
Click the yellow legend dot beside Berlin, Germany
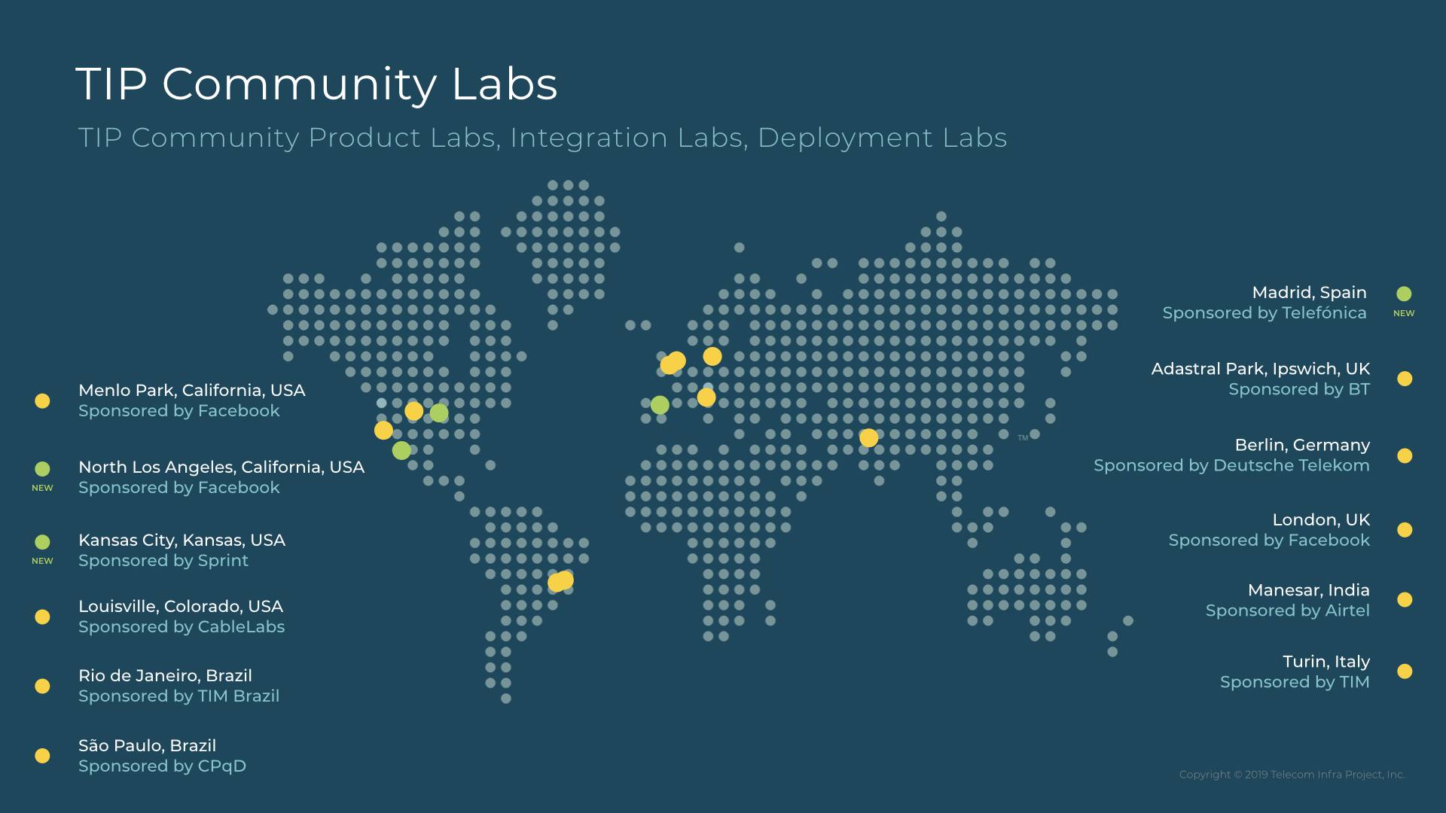1405,455
